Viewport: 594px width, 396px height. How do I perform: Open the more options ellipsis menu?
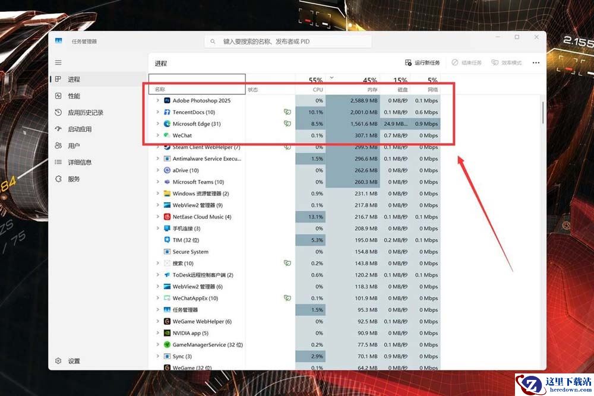[536, 62]
